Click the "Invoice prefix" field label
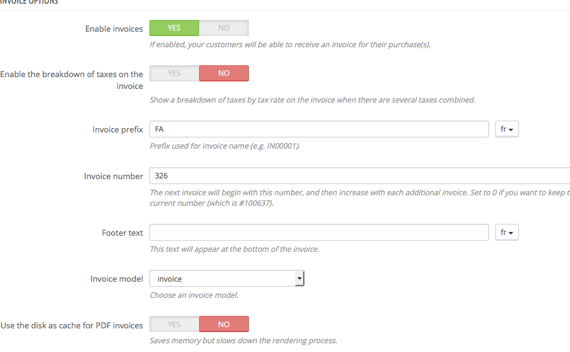 click(118, 129)
